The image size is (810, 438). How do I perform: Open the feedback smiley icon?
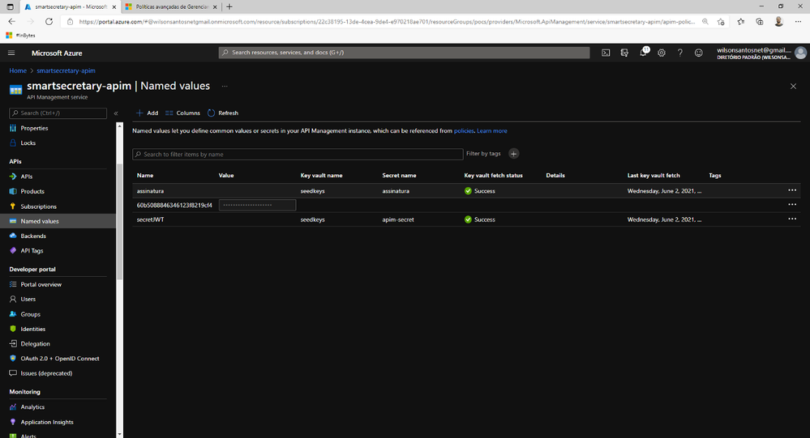coord(698,53)
